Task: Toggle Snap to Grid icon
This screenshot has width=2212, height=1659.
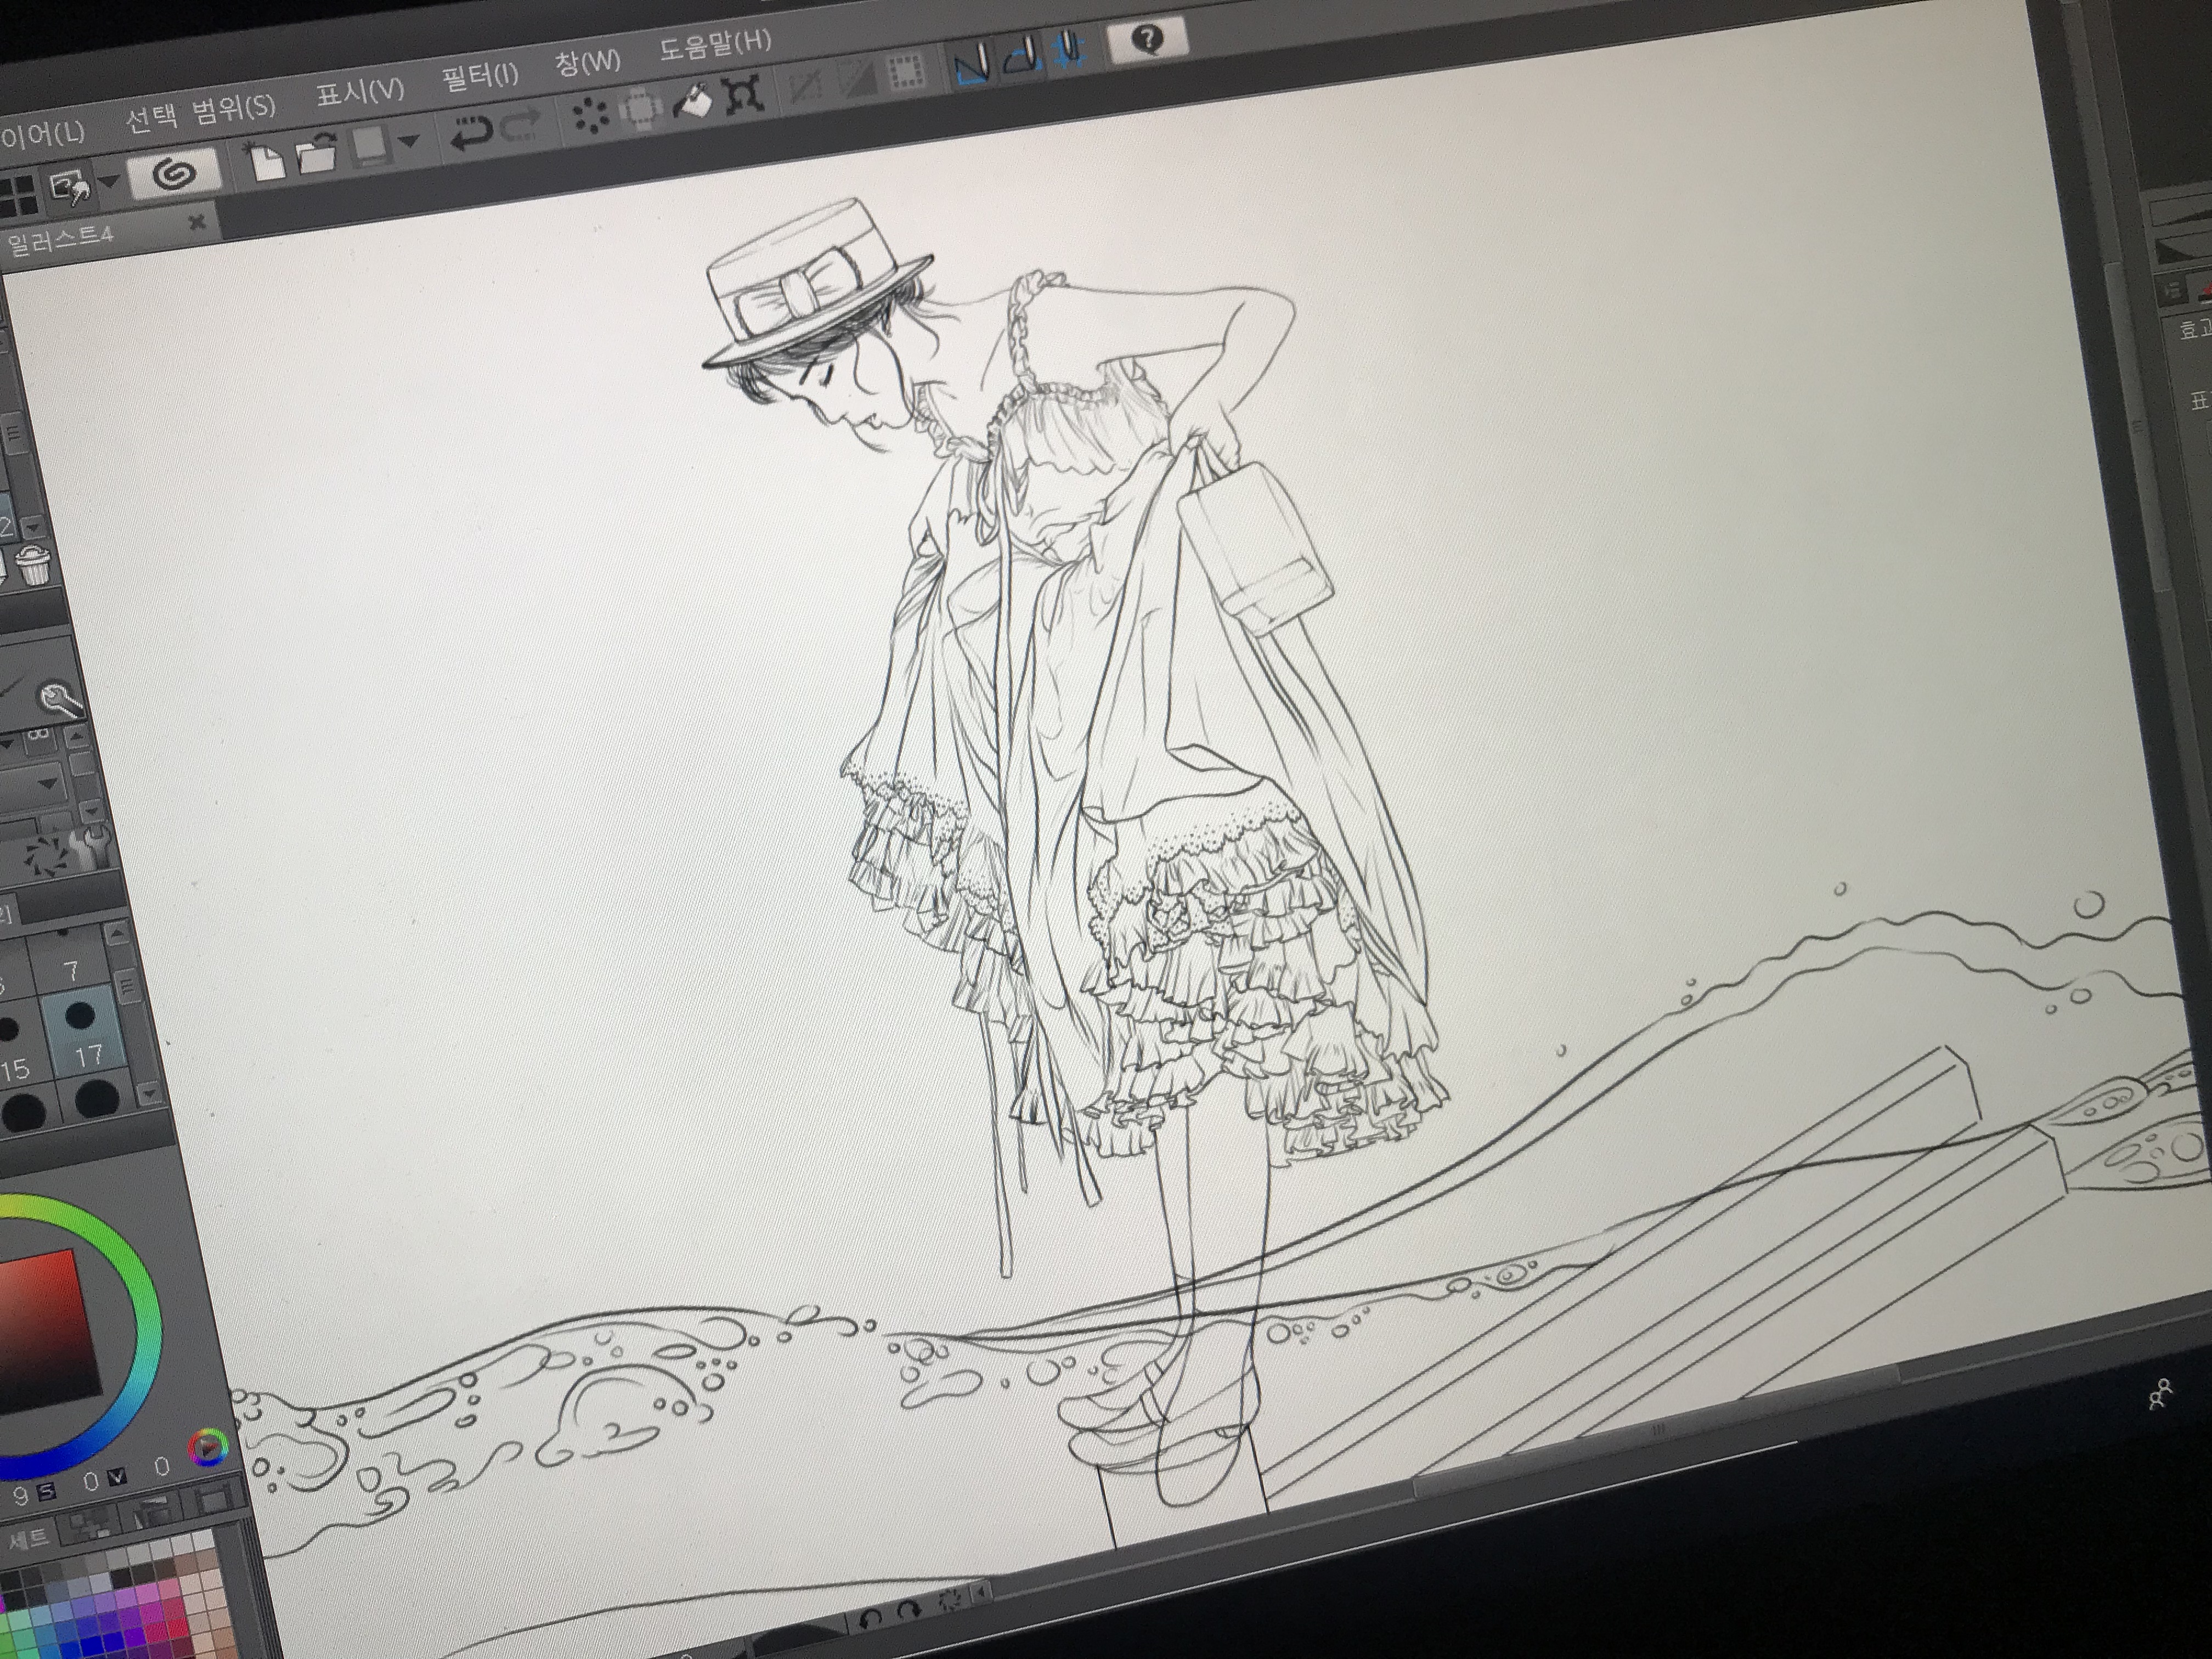Action: 1070,50
